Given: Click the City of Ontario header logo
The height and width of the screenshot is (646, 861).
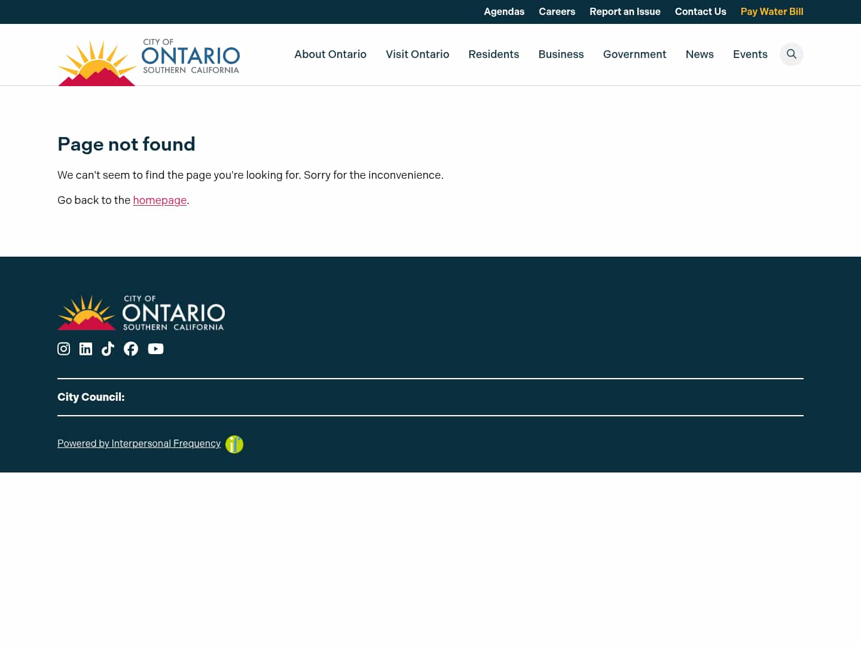Looking at the screenshot, I should [148, 61].
